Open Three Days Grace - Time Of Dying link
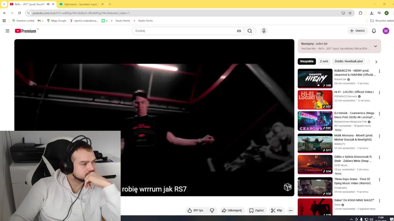This screenshot has height=221, width=394. coord(352,181)
